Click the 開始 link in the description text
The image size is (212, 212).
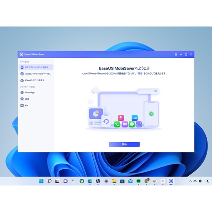pyautogui.click(x=140, y=73)
